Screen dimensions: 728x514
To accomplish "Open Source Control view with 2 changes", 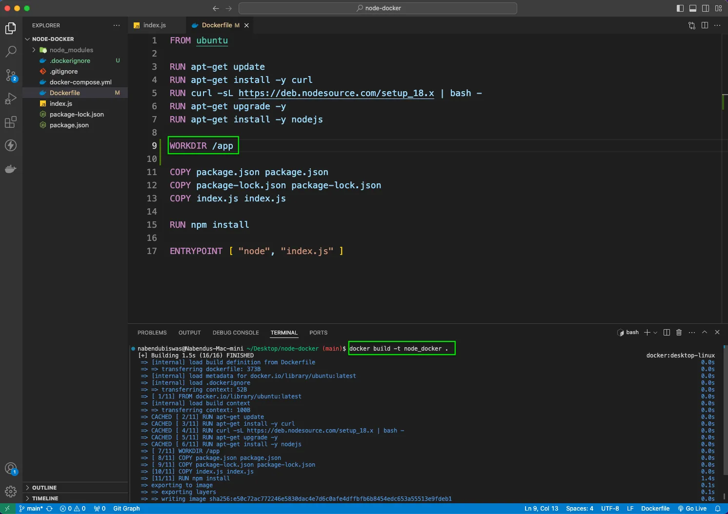I will point(11,75).
